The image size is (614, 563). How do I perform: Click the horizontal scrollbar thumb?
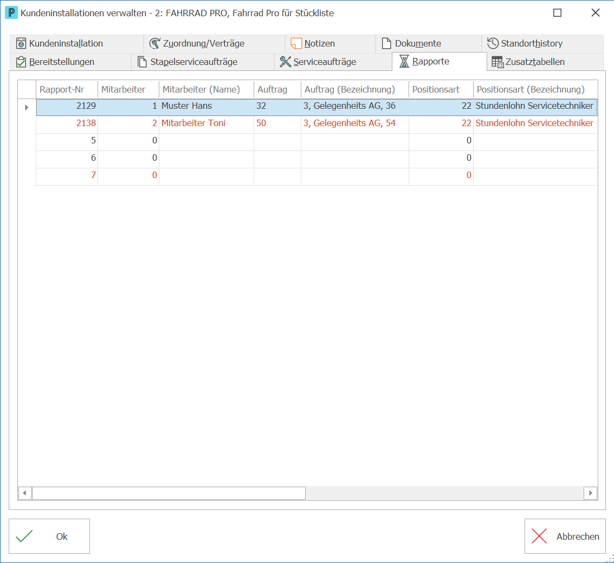tap(169, 493)
